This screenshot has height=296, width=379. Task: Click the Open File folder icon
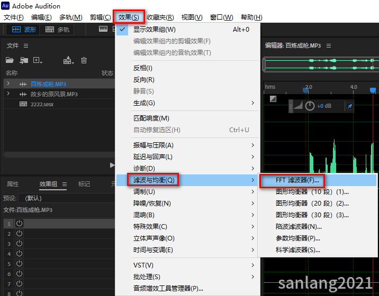(10, 61)
